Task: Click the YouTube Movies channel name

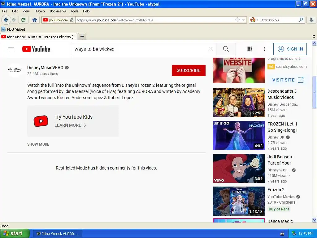Action: pos(281,197)
